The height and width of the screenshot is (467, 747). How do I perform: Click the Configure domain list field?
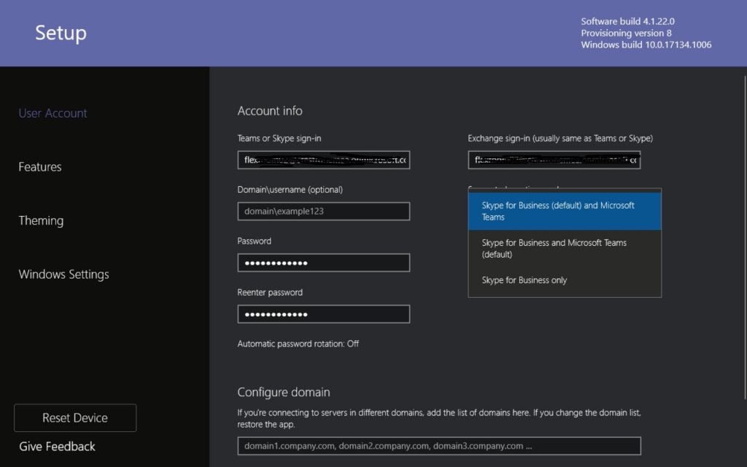(x=438, y=446)
